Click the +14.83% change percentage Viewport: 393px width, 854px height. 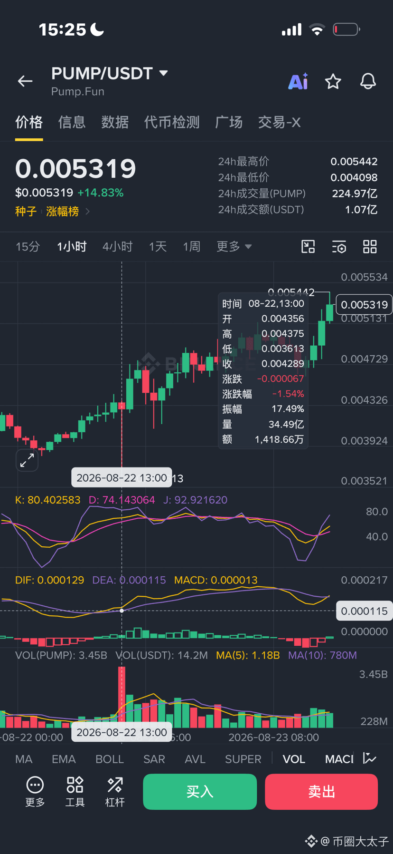pos(101,193)
